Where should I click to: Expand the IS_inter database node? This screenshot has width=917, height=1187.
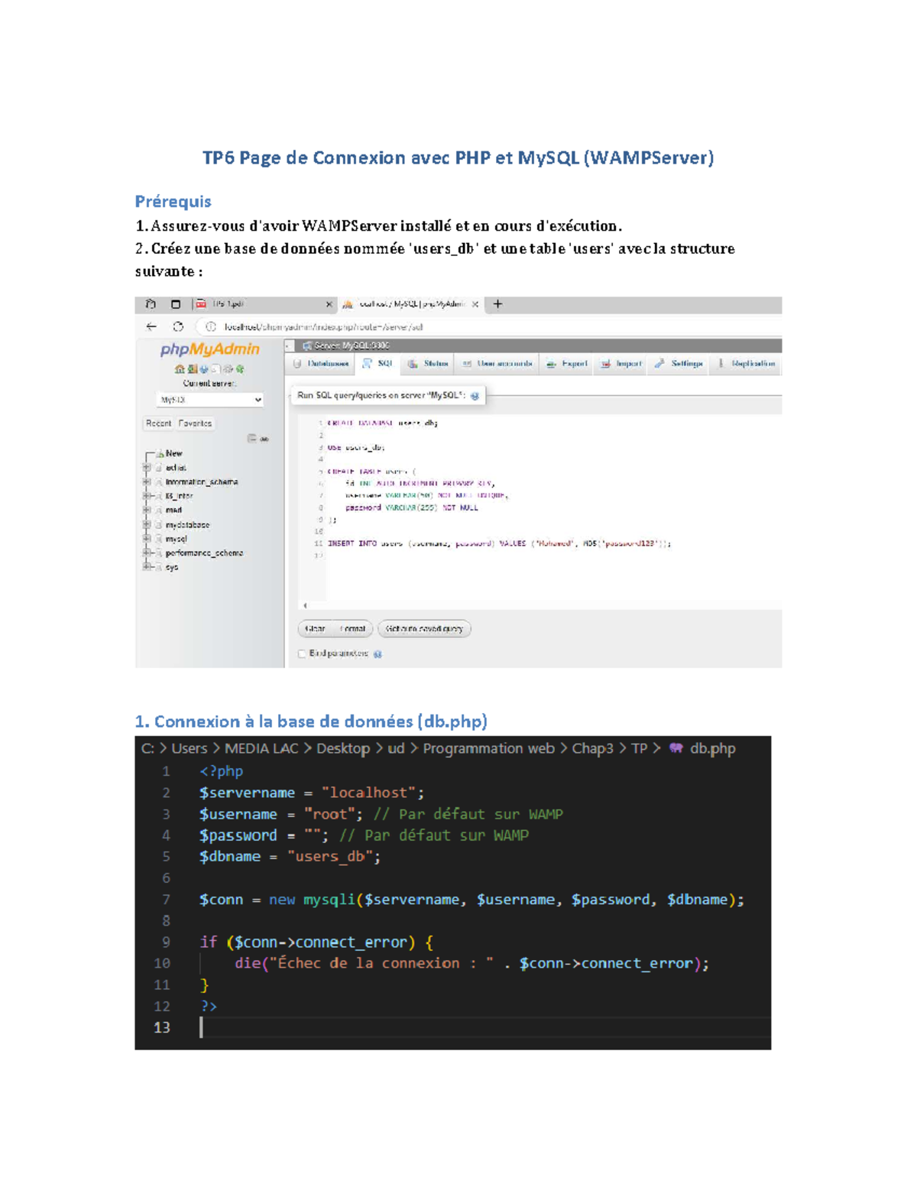(x=147, y=496)
